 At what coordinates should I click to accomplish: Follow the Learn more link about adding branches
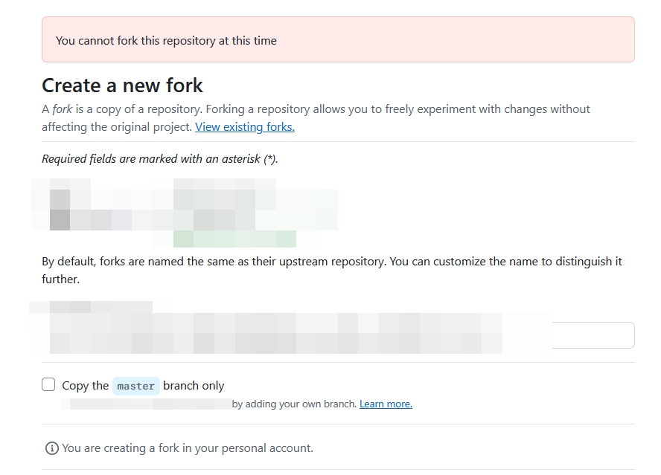386,403
